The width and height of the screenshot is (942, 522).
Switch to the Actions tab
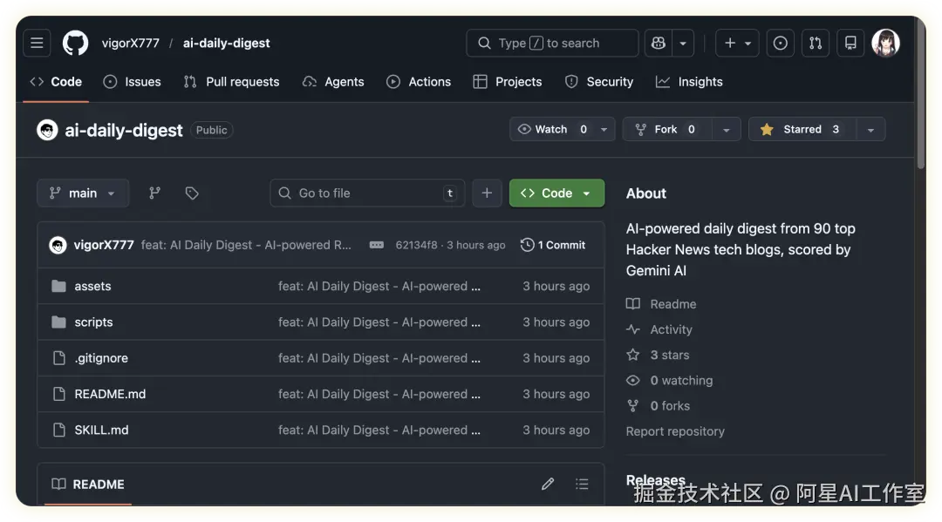(x=419, y=82)
